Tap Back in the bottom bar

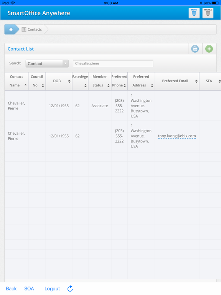(11, 288)
